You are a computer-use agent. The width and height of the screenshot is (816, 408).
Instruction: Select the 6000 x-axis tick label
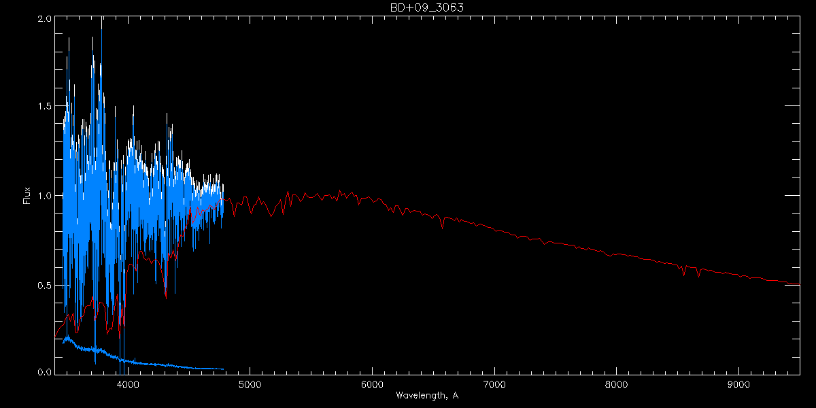[372, 384]
